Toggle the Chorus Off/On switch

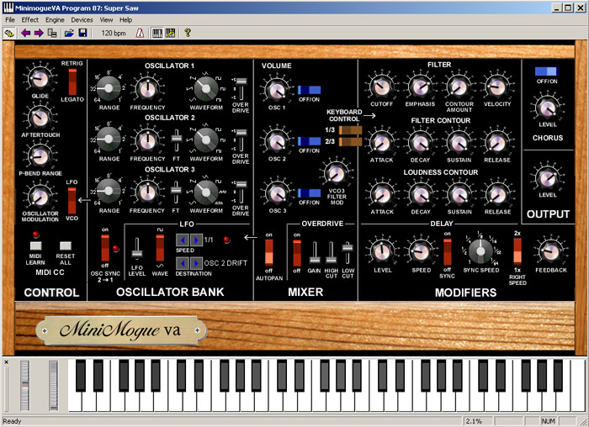(x=547, y=71)
